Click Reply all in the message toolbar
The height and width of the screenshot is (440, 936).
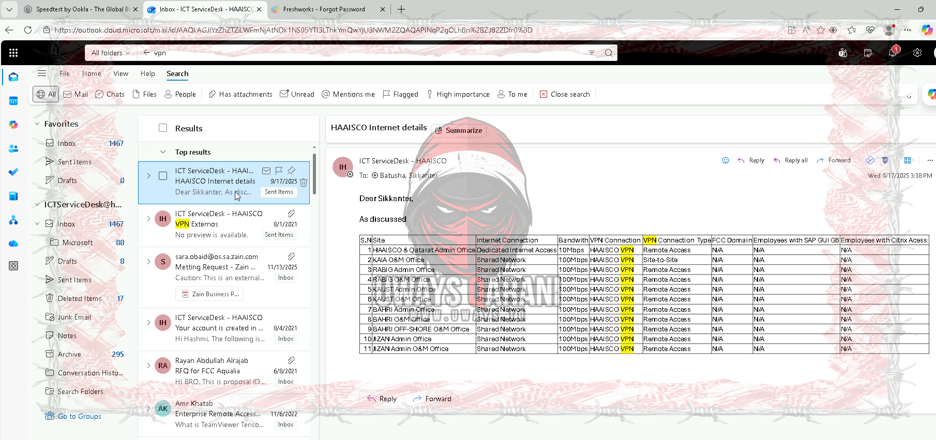click(x=790, y=160)
